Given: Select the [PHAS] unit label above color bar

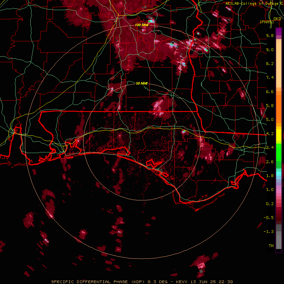Looking at the screenshot, I should coord(267,22).
